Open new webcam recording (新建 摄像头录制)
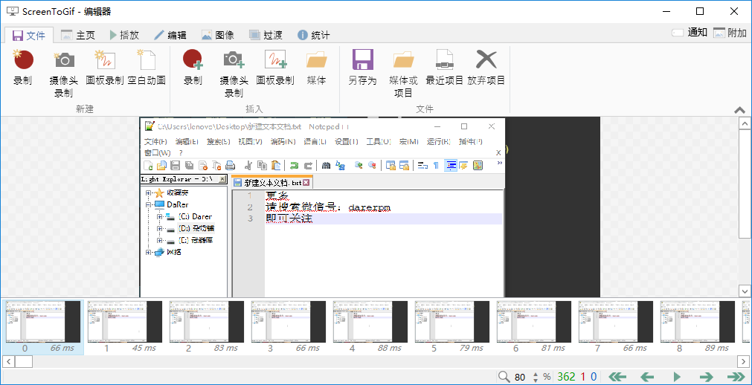Screen dimensions: 752x385 coord(63,74)
